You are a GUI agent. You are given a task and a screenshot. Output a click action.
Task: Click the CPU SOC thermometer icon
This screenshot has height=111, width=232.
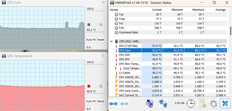tap(117, 55)
